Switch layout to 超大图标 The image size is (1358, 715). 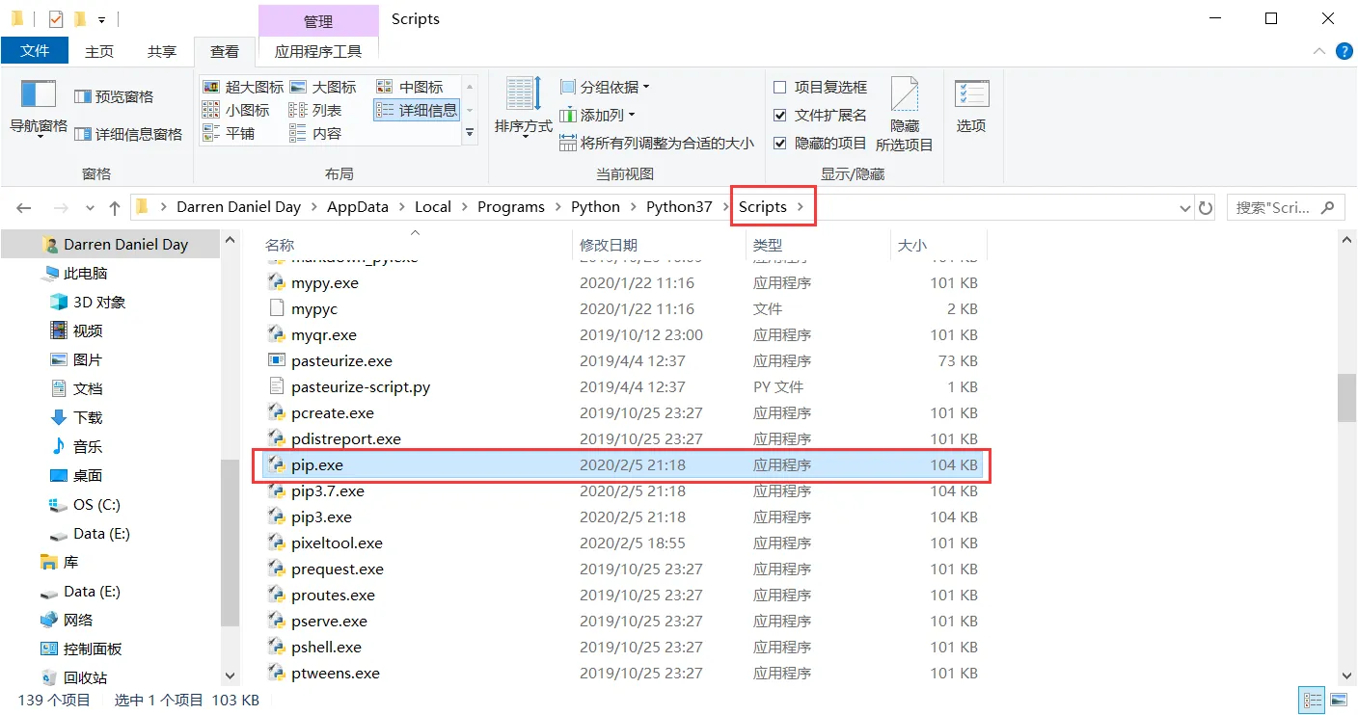click(243, 87)
